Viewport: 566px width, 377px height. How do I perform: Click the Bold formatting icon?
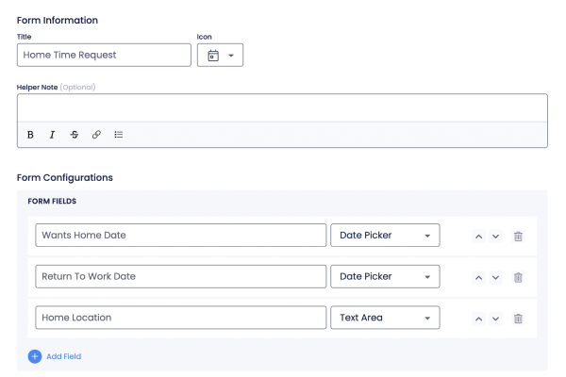pos(30,135)
